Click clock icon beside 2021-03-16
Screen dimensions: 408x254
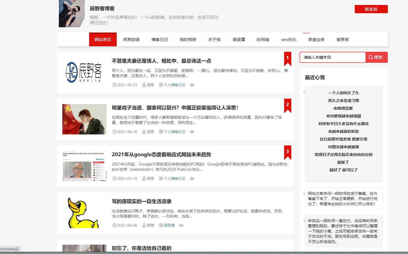114,179
